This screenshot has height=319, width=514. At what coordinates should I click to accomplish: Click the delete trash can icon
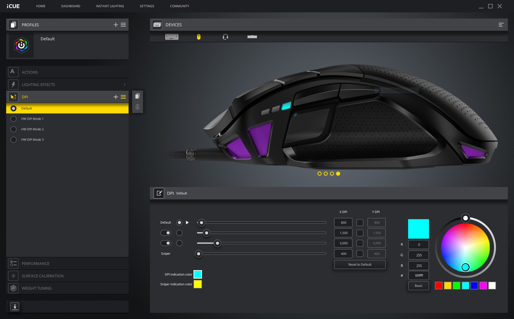pos(137,107)
